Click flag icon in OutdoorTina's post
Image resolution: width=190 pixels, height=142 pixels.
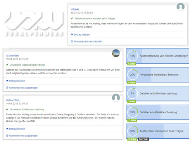click(x=7, y=128)
